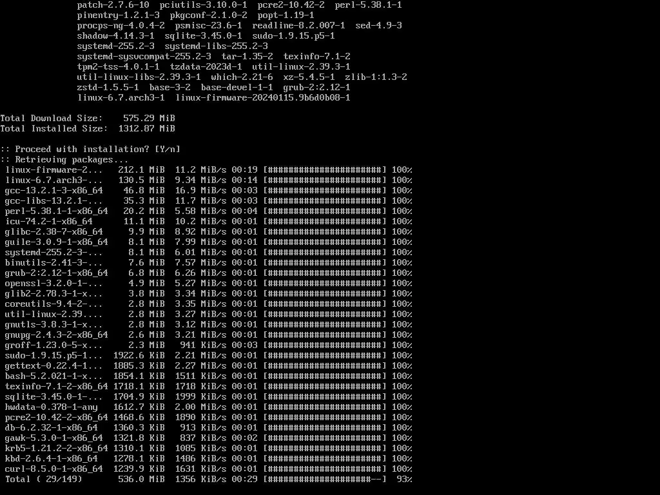The width and height of the screenshot is (660, 495).
Task: Click the icu-74.2-1-x86_64 progress bar
Action: tap(325, 222)
